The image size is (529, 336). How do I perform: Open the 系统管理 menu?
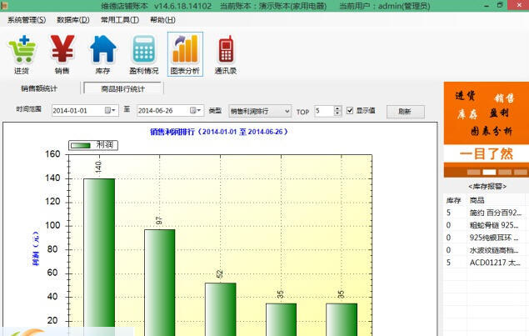coord(27,19)
